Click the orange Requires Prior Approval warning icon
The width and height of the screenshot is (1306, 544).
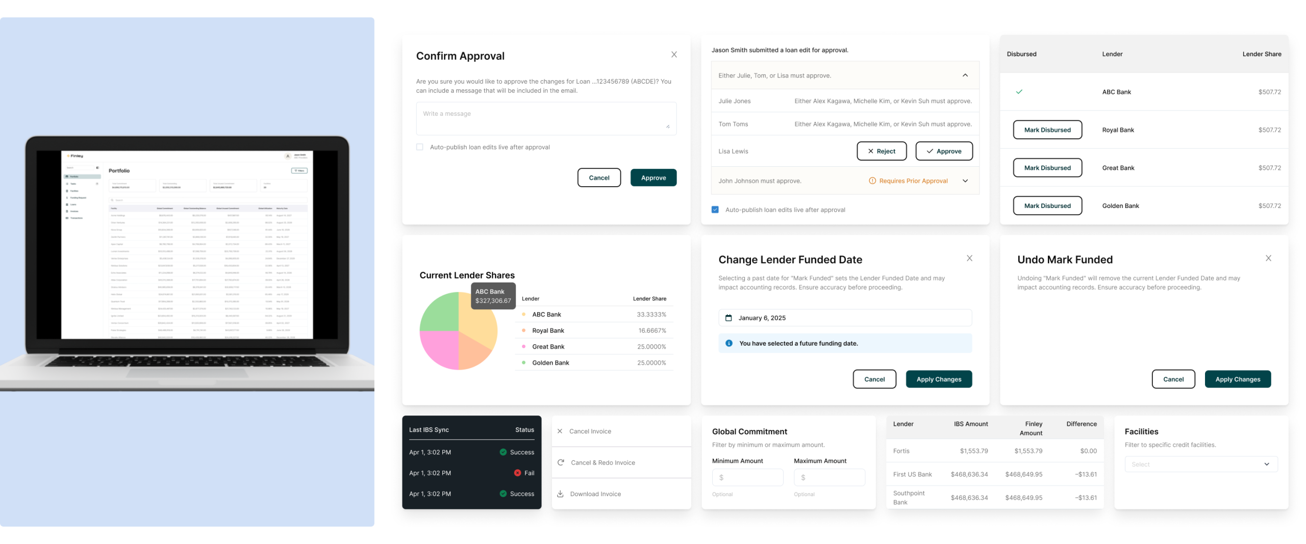[x=872, y=181]
